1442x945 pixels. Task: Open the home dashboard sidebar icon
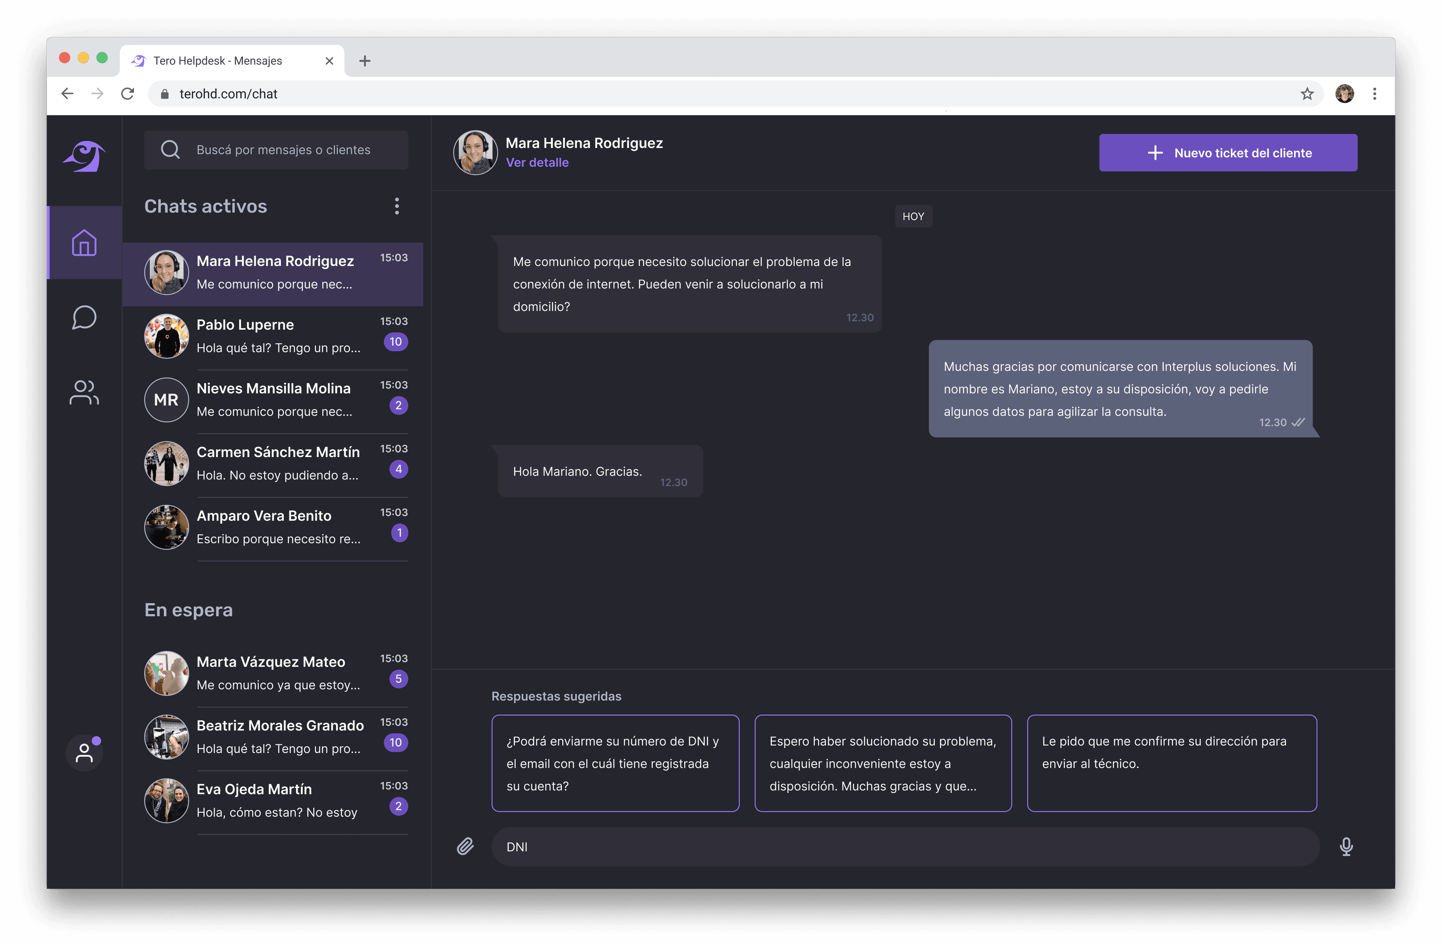(84, 243)
